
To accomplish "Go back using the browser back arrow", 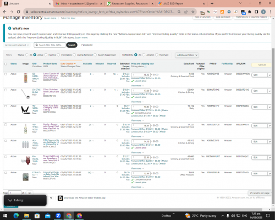I will point(4,12).
